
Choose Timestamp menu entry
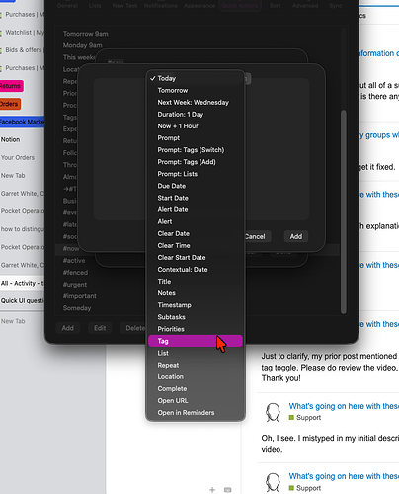coord(196,305)
